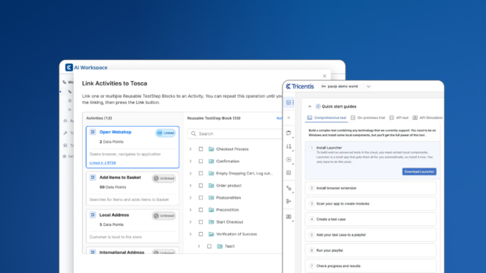
Task: Open step 2 Install browser extension
Action: (x=371, y=188)
